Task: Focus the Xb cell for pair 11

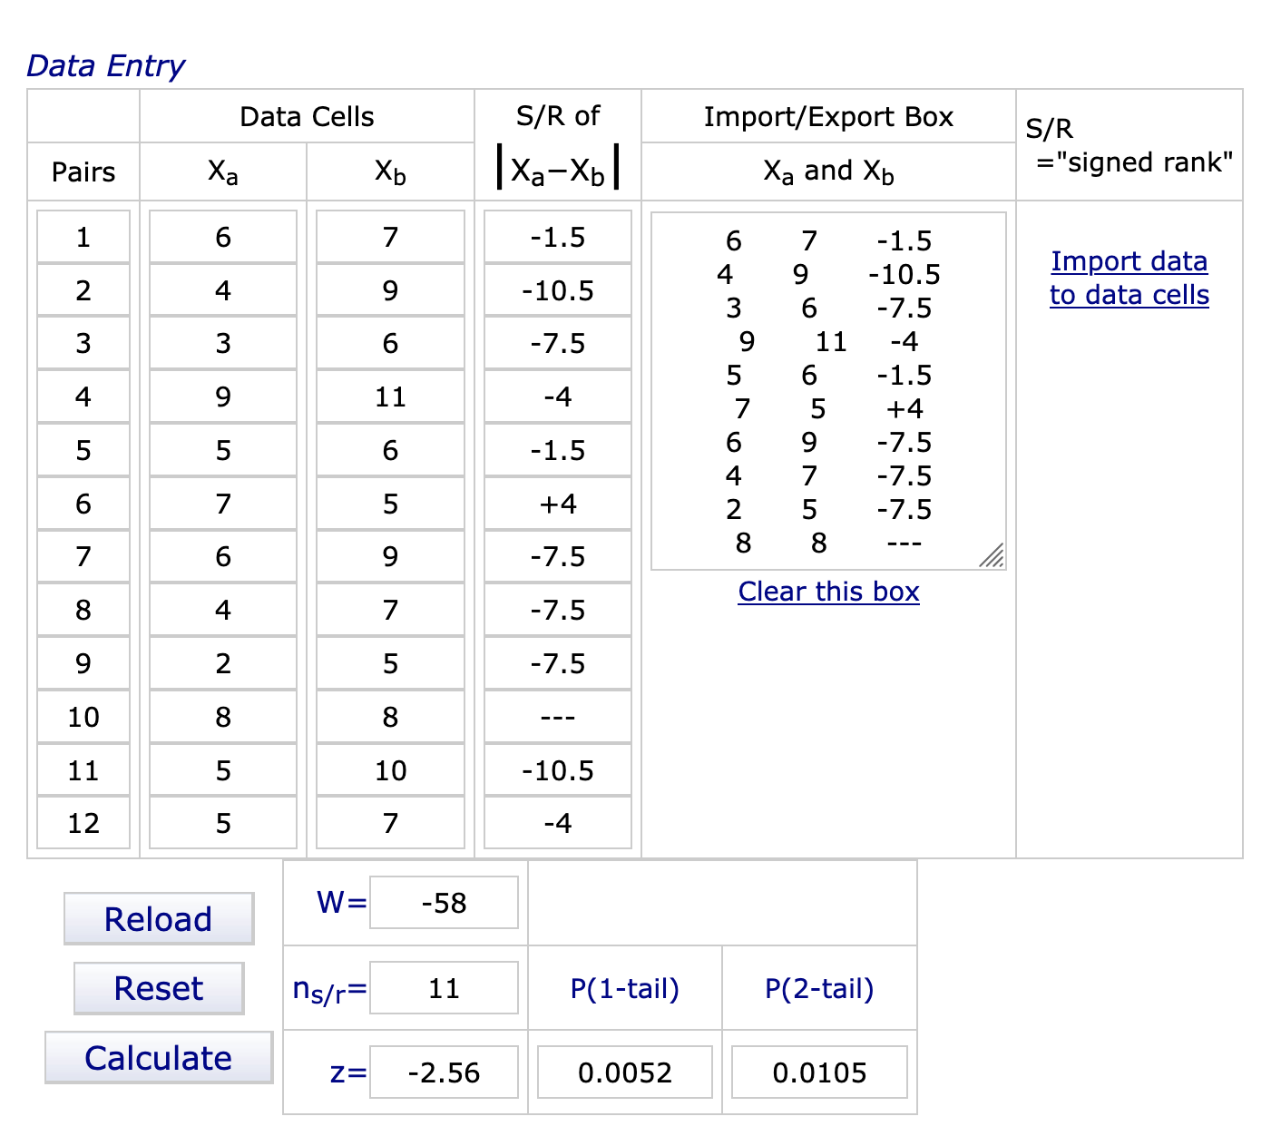Action: pyautogui.click(x=390, y=771)
